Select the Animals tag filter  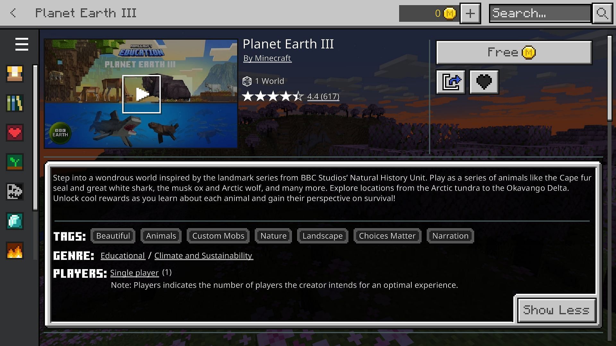click(161, 235)
